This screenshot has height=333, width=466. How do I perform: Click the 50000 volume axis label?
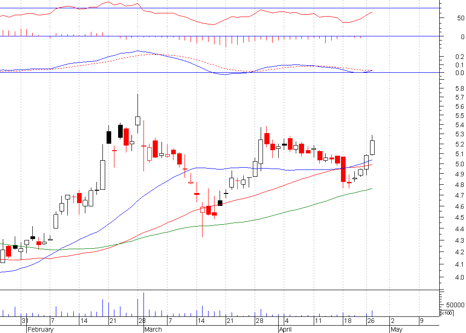[455, 305]
